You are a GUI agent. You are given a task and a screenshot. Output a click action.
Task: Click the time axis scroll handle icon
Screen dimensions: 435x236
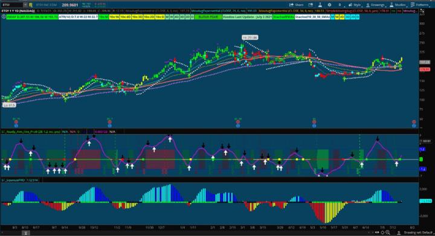[x=25, y=233]
